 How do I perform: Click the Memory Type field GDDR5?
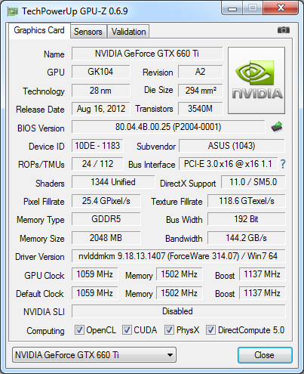click(x=106, y=219)
